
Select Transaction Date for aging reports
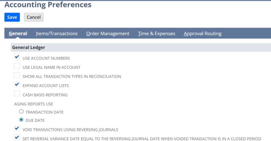click(21, 112)
